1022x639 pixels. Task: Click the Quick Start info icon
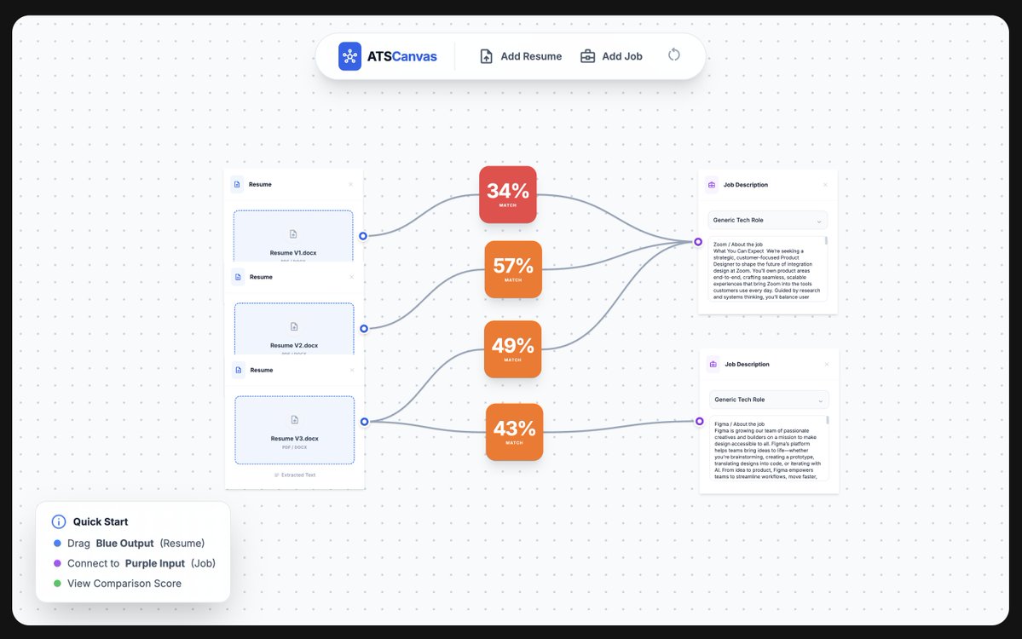(57, 521)
